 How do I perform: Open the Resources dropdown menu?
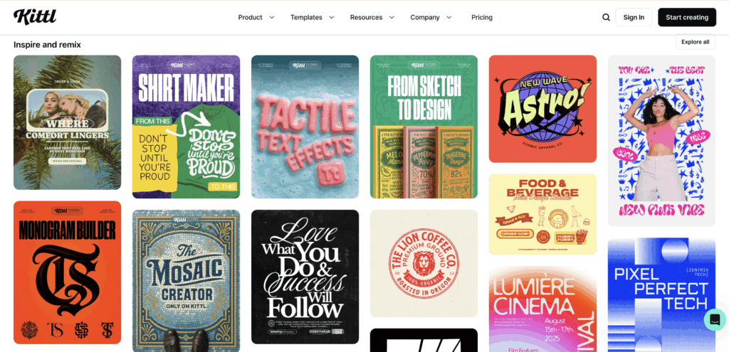coord(372,17)
